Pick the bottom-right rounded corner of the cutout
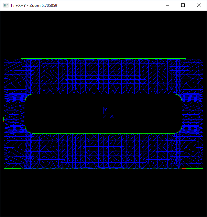 pyautogui.click(x=179, y=130)
